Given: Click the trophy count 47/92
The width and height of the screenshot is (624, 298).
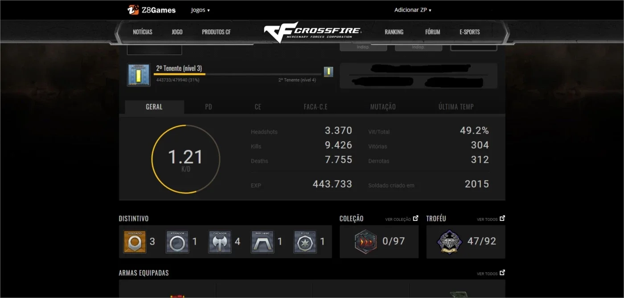Looking at the screenshot, I should [x=482, y=241].
